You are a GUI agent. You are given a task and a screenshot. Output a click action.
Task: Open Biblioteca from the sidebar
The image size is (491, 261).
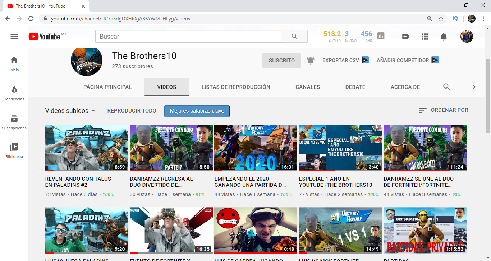14,150
